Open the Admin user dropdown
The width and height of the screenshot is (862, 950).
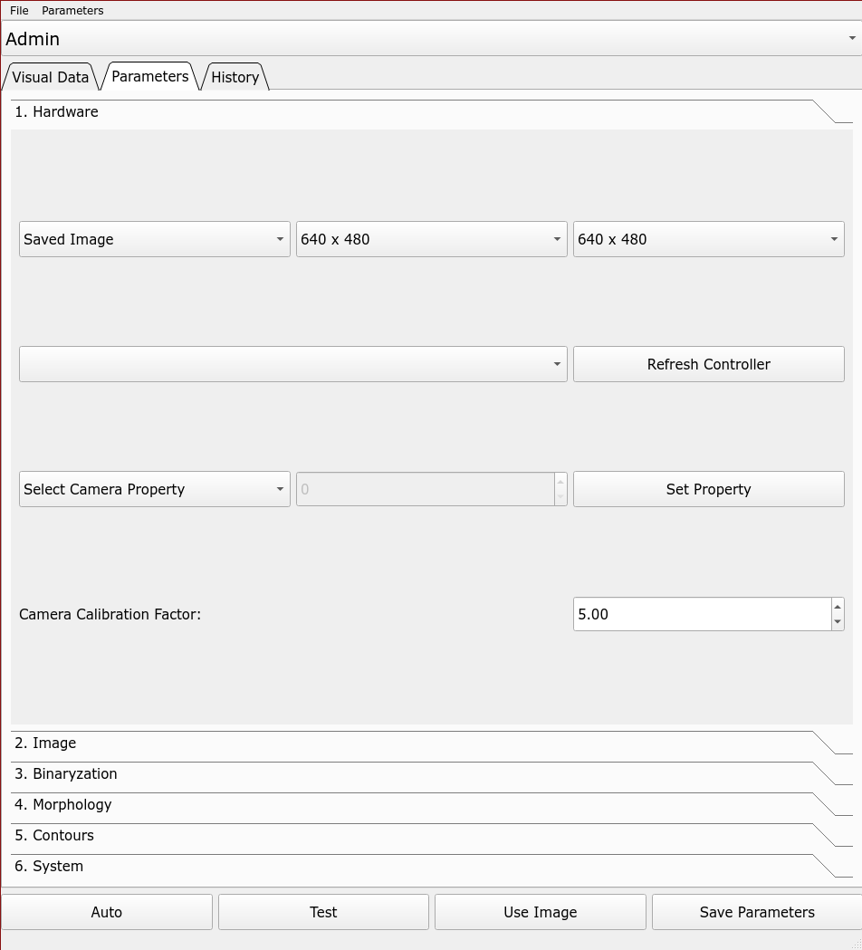[x=431, y=39]
